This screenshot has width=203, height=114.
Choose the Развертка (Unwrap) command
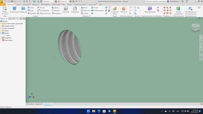(x=56, y=13)
